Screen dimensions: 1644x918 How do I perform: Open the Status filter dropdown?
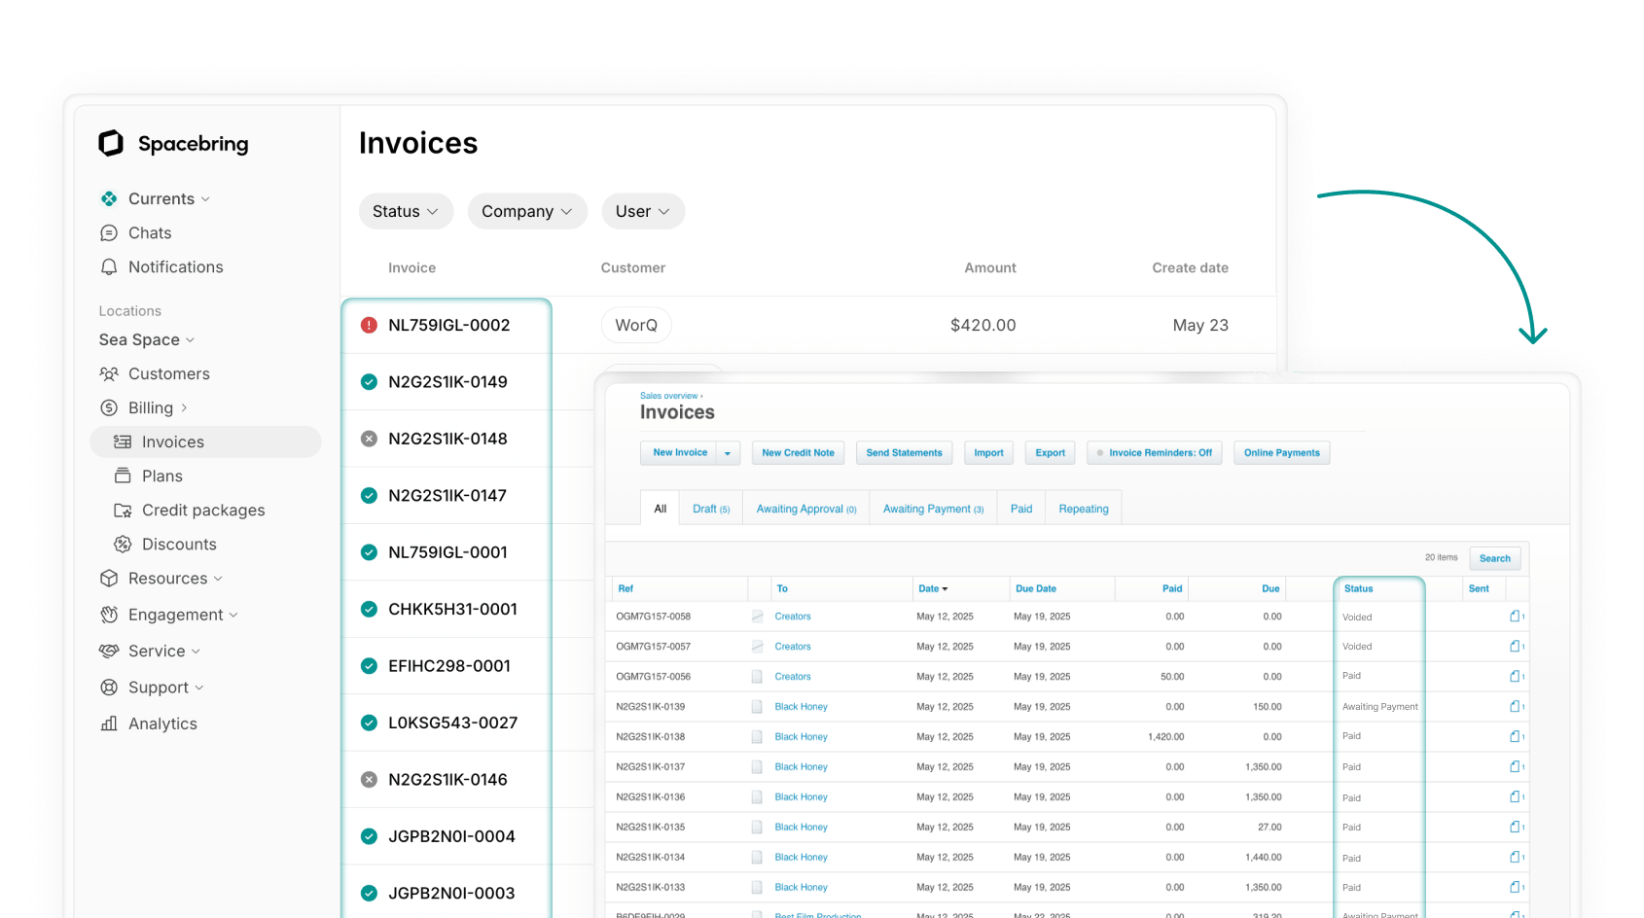(x=406, y=211)
